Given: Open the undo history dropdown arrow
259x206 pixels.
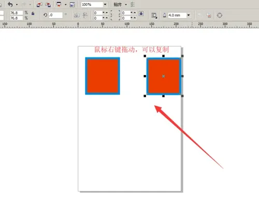Looking at the screenshot, I should click(17, 5).
